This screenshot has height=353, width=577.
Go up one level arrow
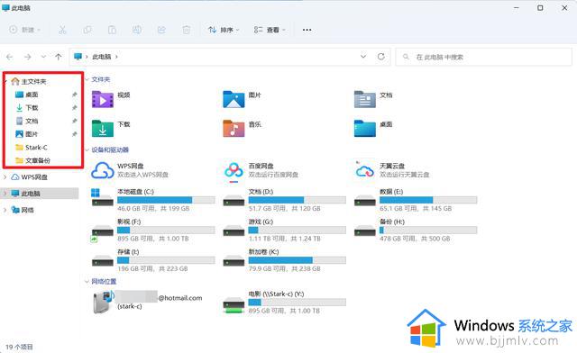click(58, 57)
